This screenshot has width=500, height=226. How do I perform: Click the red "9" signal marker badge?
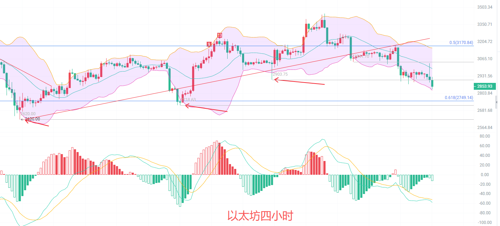click(x=209, y=44)
